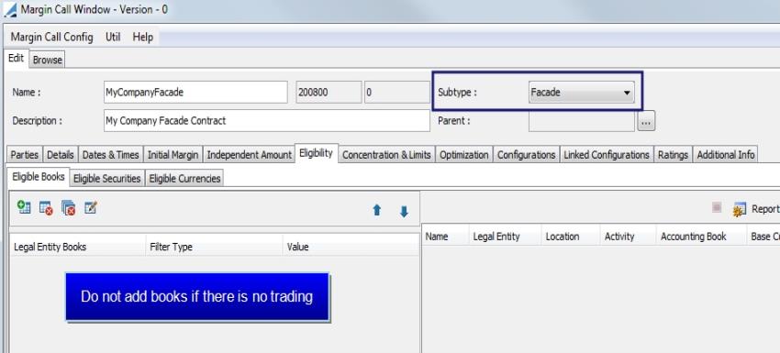Sort by Location column header
Screen dimensions: 780x353
[x=571, y=237]
